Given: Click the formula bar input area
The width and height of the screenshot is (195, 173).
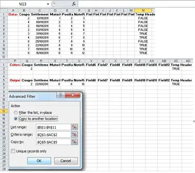Looking at the screenshot, I should (x=136, y=4).
